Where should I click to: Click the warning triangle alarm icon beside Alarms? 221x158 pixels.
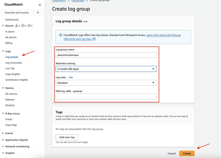[16, 25]
